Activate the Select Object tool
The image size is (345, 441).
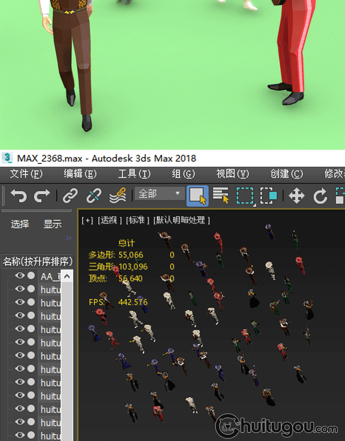point(197,196)
